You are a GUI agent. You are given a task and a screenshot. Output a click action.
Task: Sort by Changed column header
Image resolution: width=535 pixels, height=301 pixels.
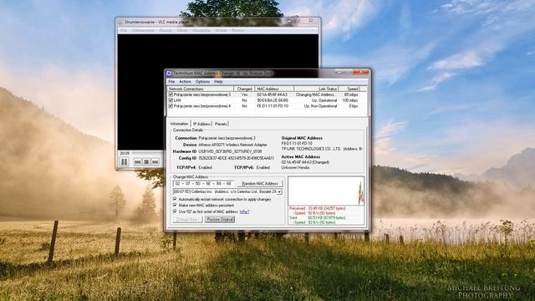point(244,89)
